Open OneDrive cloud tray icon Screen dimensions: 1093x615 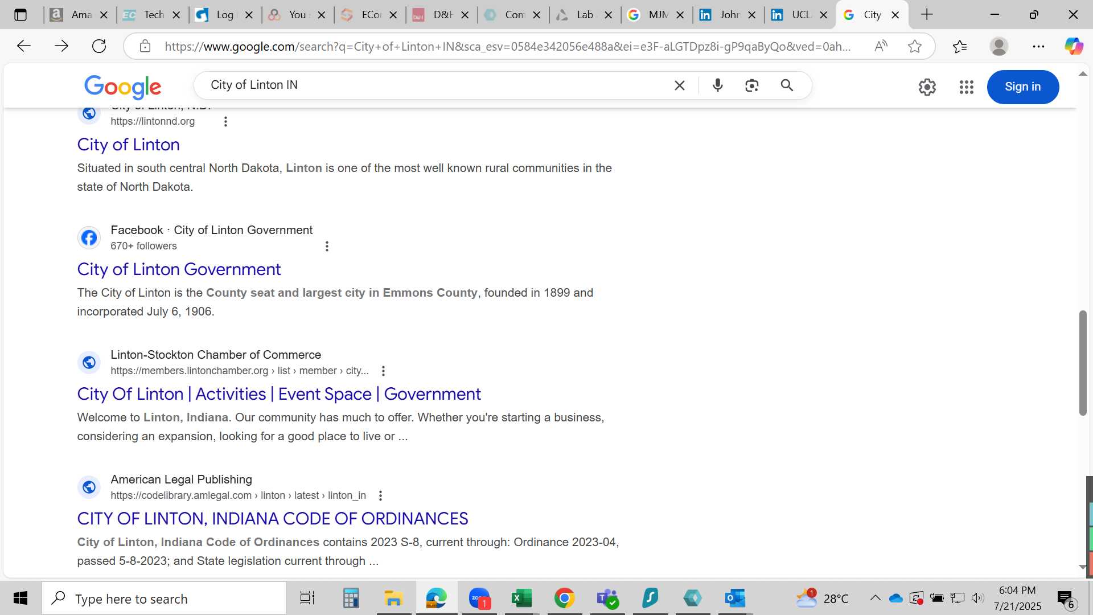[x=895, y=598]
